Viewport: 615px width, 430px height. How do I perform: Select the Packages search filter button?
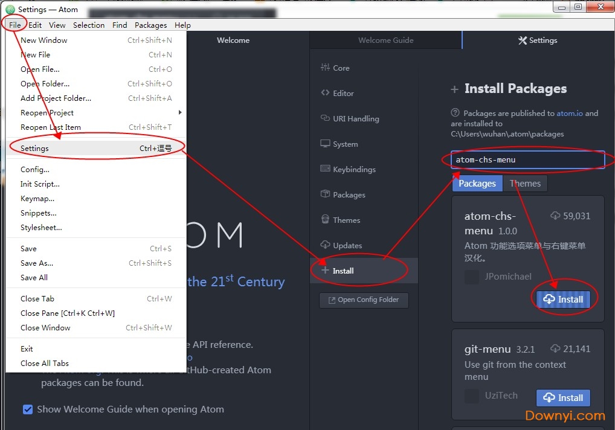[477, 184]
